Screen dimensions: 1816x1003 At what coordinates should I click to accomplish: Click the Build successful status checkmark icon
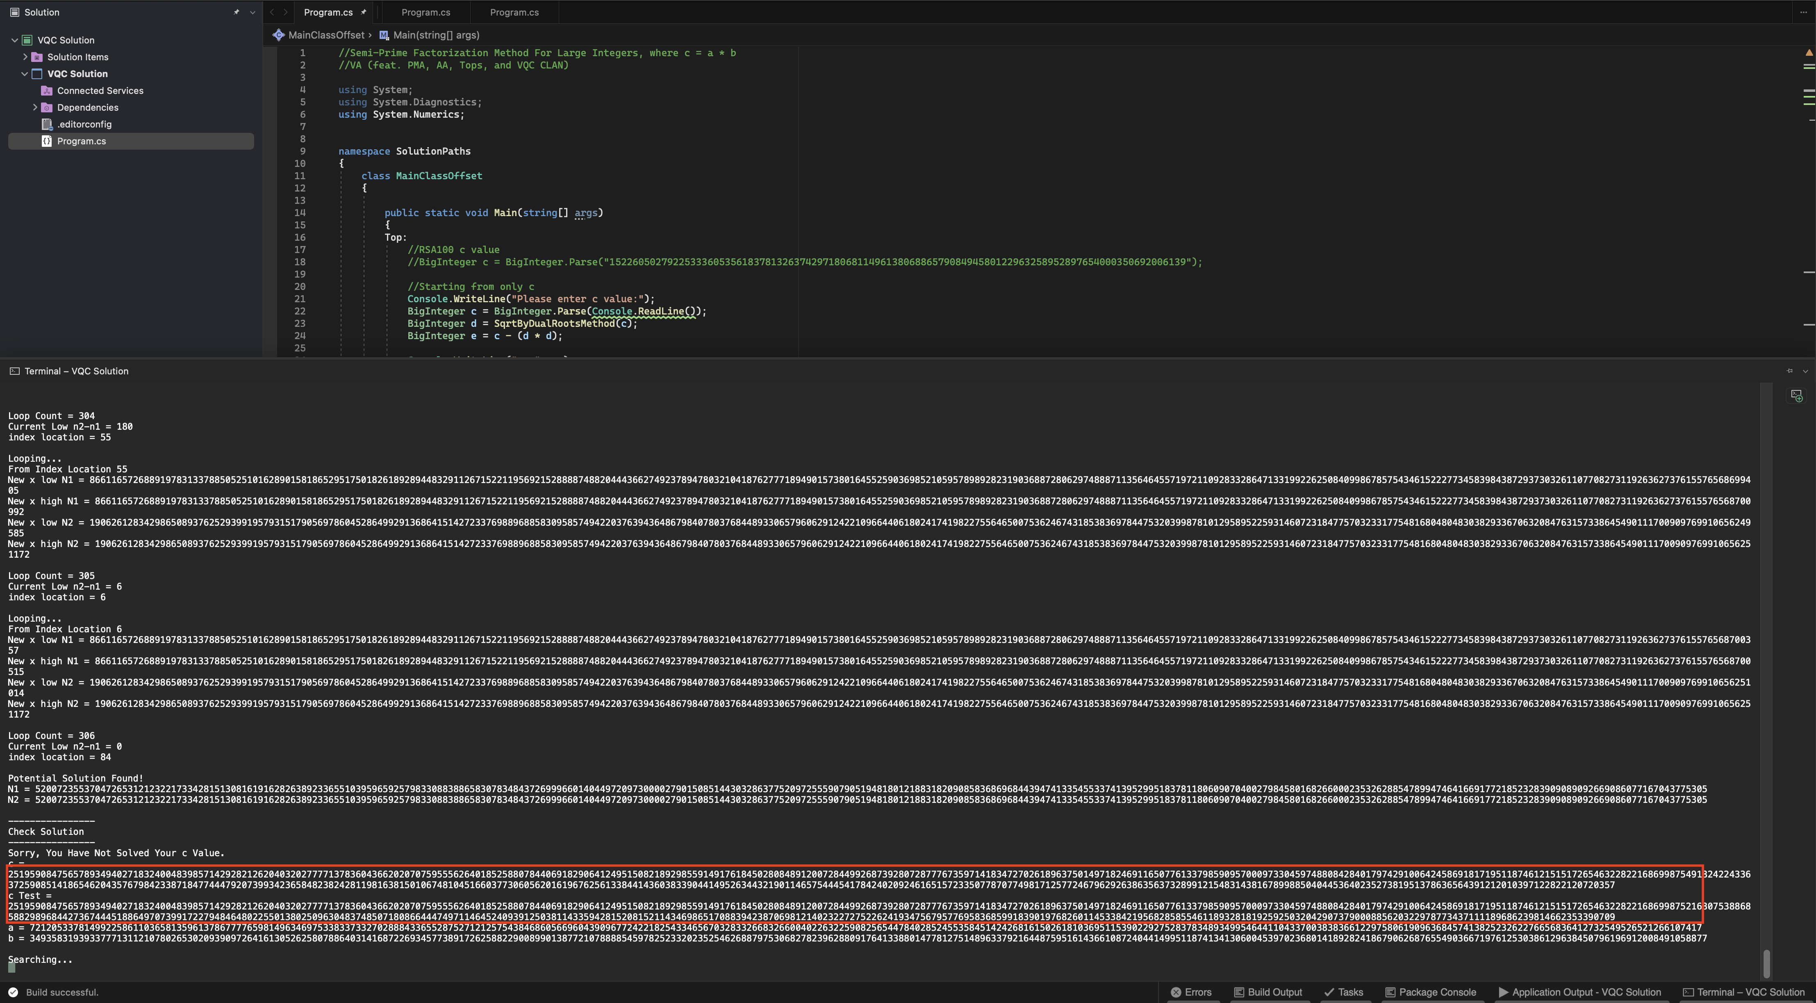14,992
